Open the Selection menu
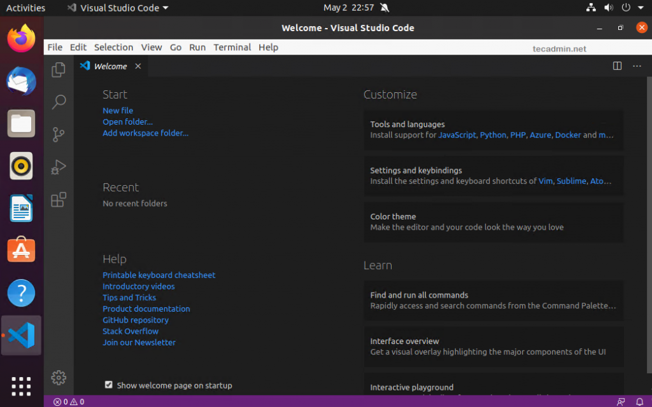This screenshot has width=652, height=407. [x=113, y=47]
